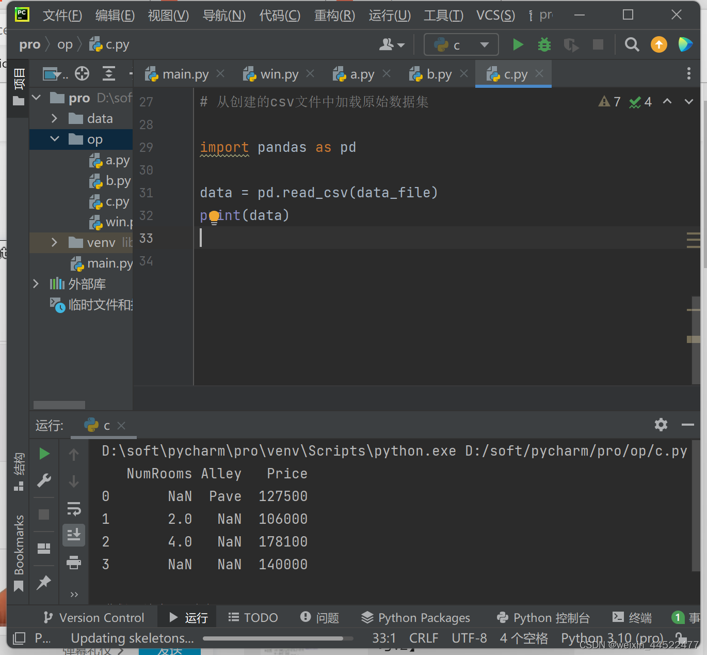Click the expand all icon in project panel
Screen dimensions: 707x655
tap(109, 74)
